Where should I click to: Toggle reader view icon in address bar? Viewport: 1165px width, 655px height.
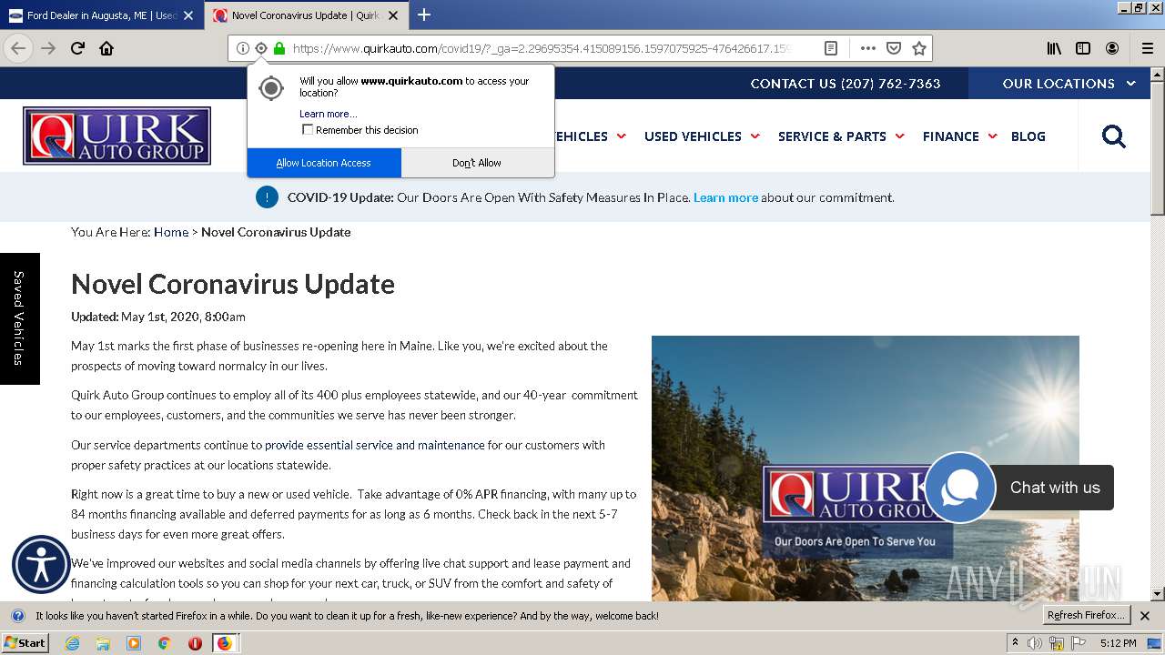click(831, 48)
